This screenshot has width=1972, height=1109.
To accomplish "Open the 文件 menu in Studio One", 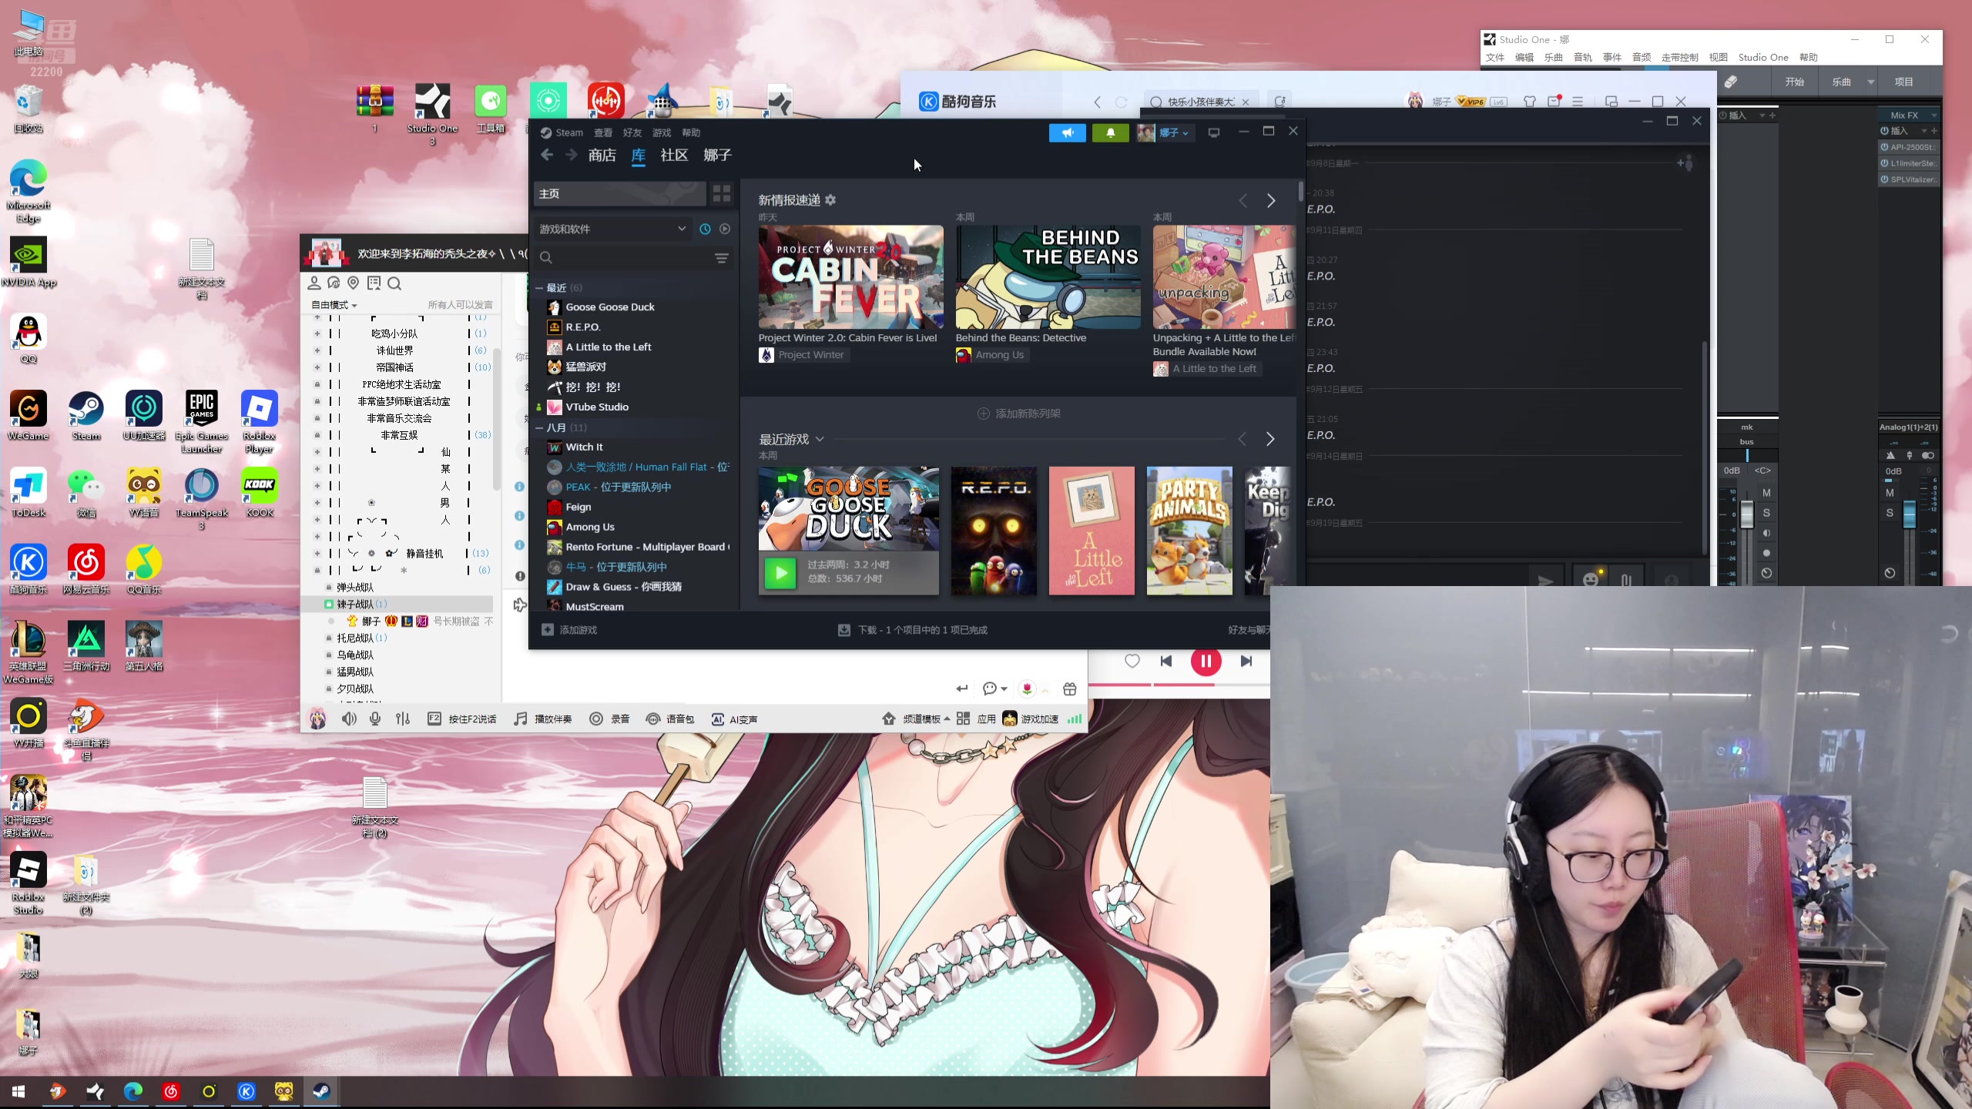I will click(x=1495, y=58).
